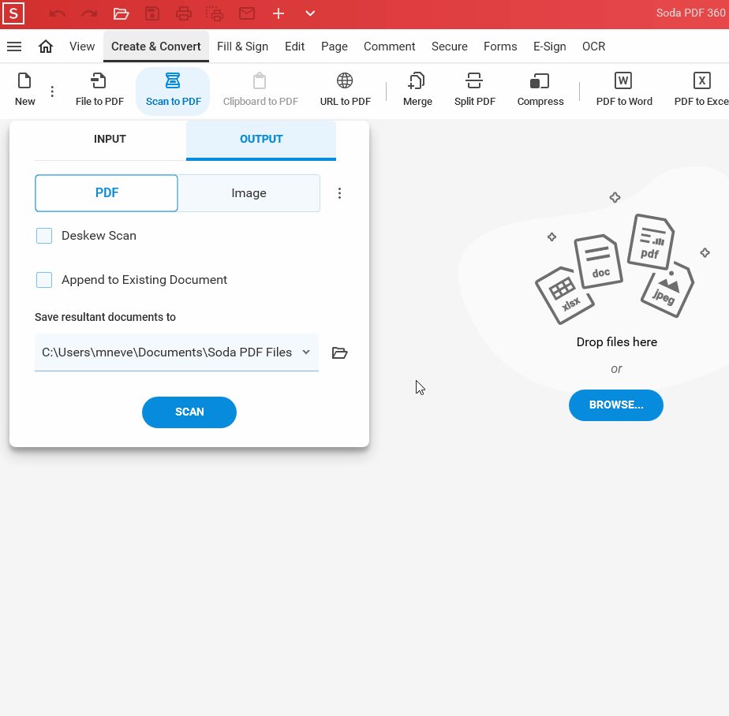Expand the save location dropdown
The height and width of the screenshot is (716, 729).
click(x=306, y=352)
